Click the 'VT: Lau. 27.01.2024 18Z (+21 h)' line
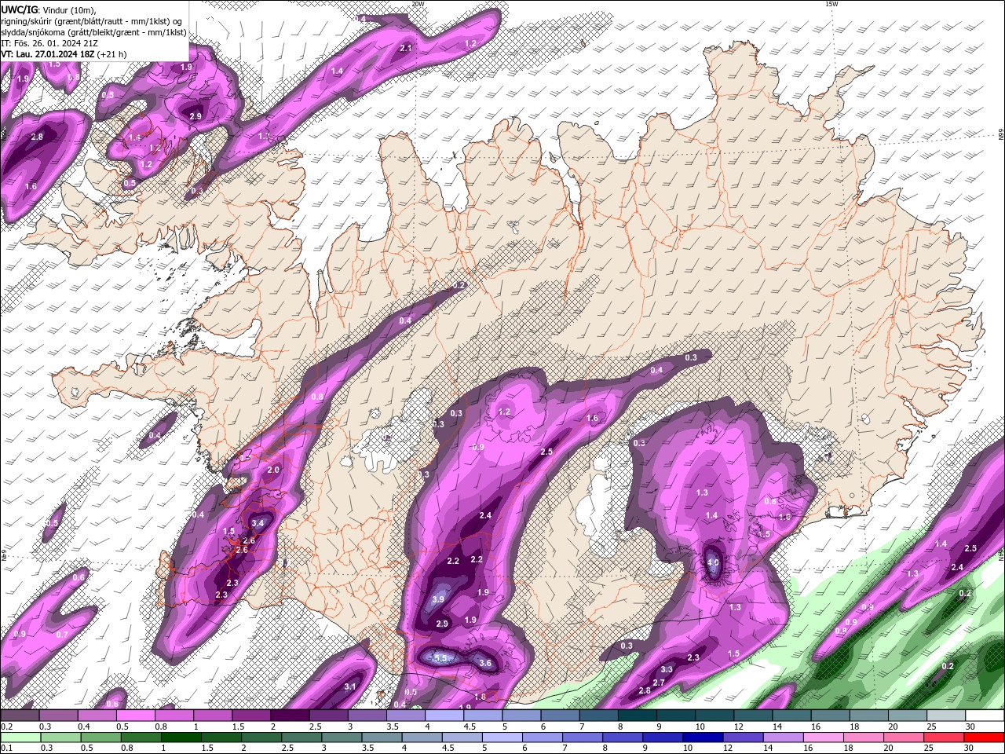1005x754 pixels. 64,54
